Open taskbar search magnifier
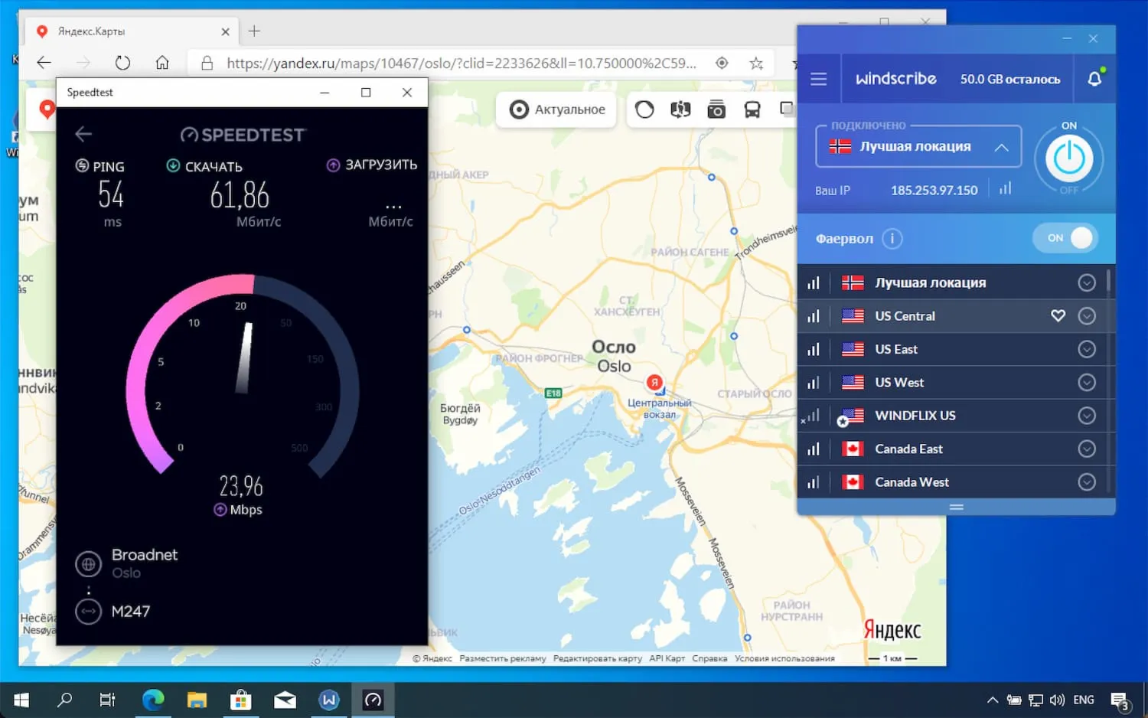Image resolution: width=1148 pixels, height=718 pixels. 65,700
